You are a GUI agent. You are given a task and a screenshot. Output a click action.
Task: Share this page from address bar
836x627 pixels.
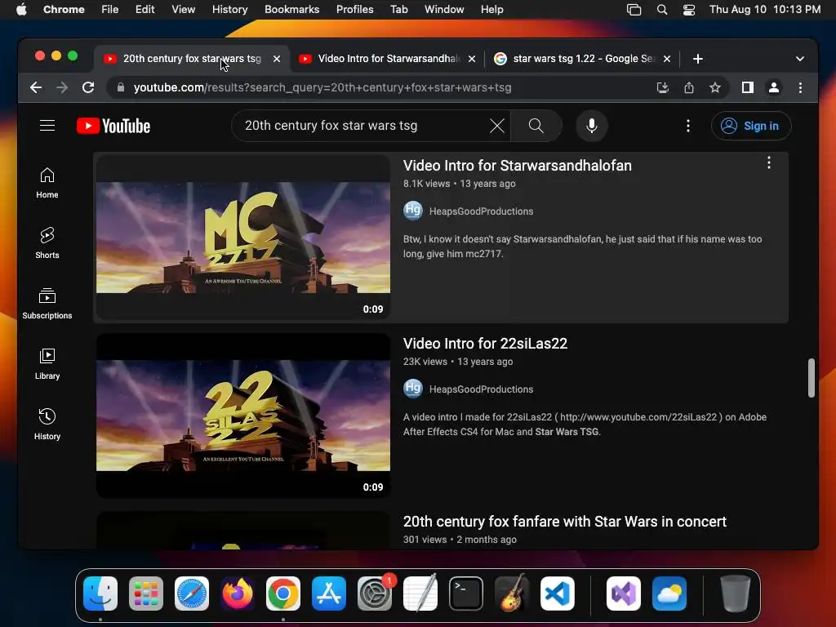click(x=689, y=87)
